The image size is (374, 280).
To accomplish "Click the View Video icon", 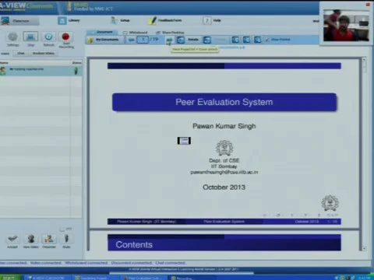I will tap(31, 239).
